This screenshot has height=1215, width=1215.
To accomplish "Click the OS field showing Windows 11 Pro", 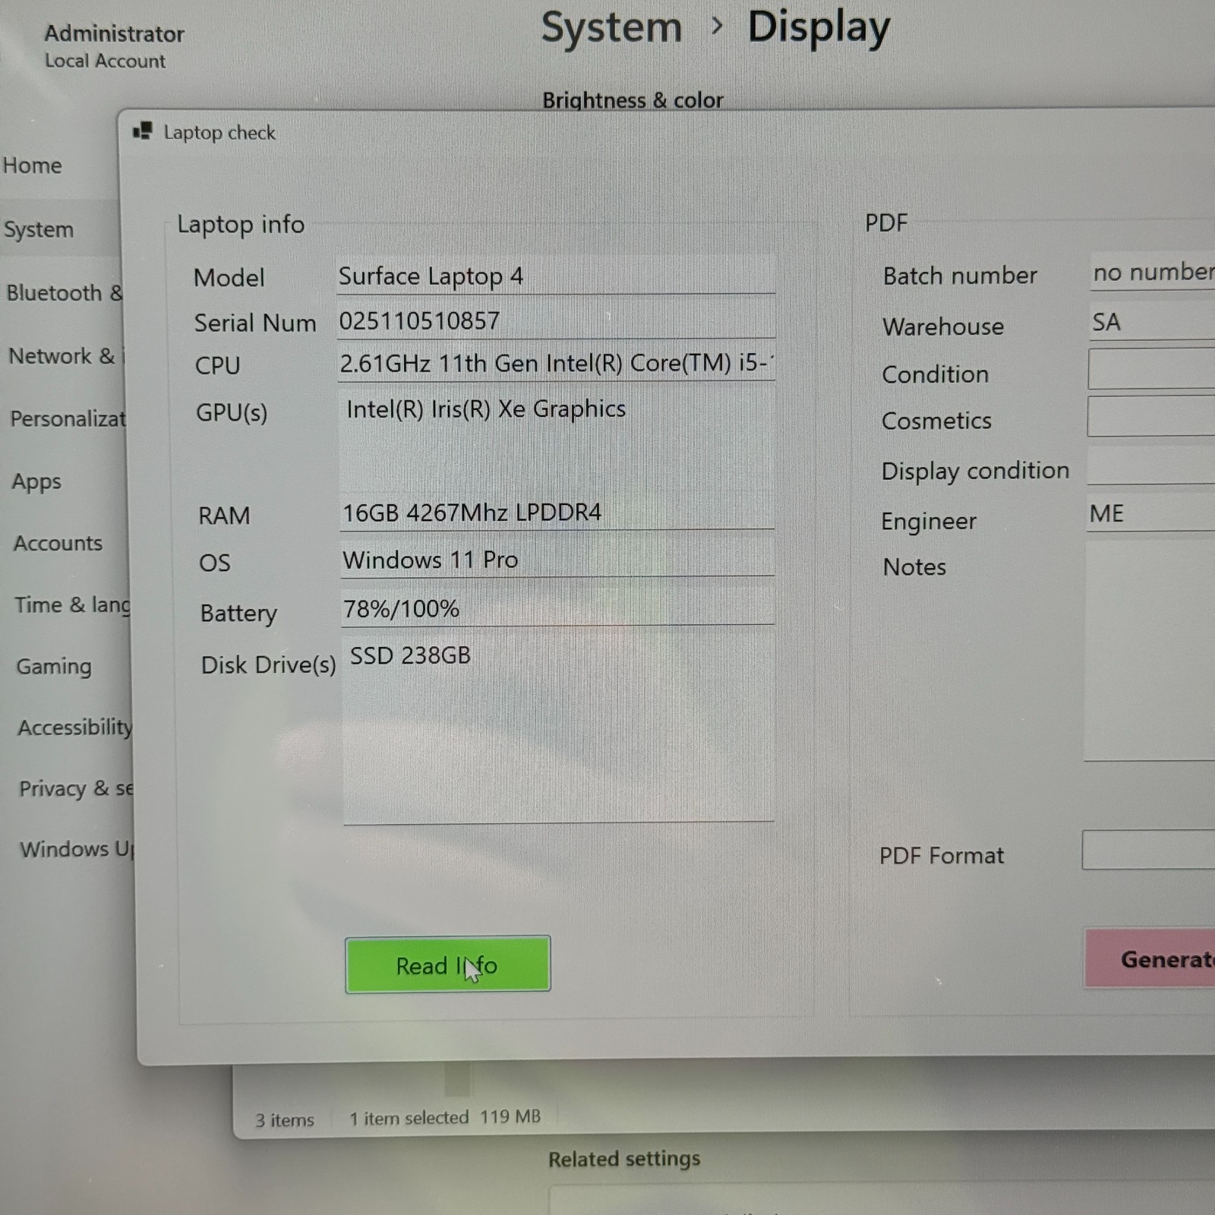I will [x=557, y=560].
